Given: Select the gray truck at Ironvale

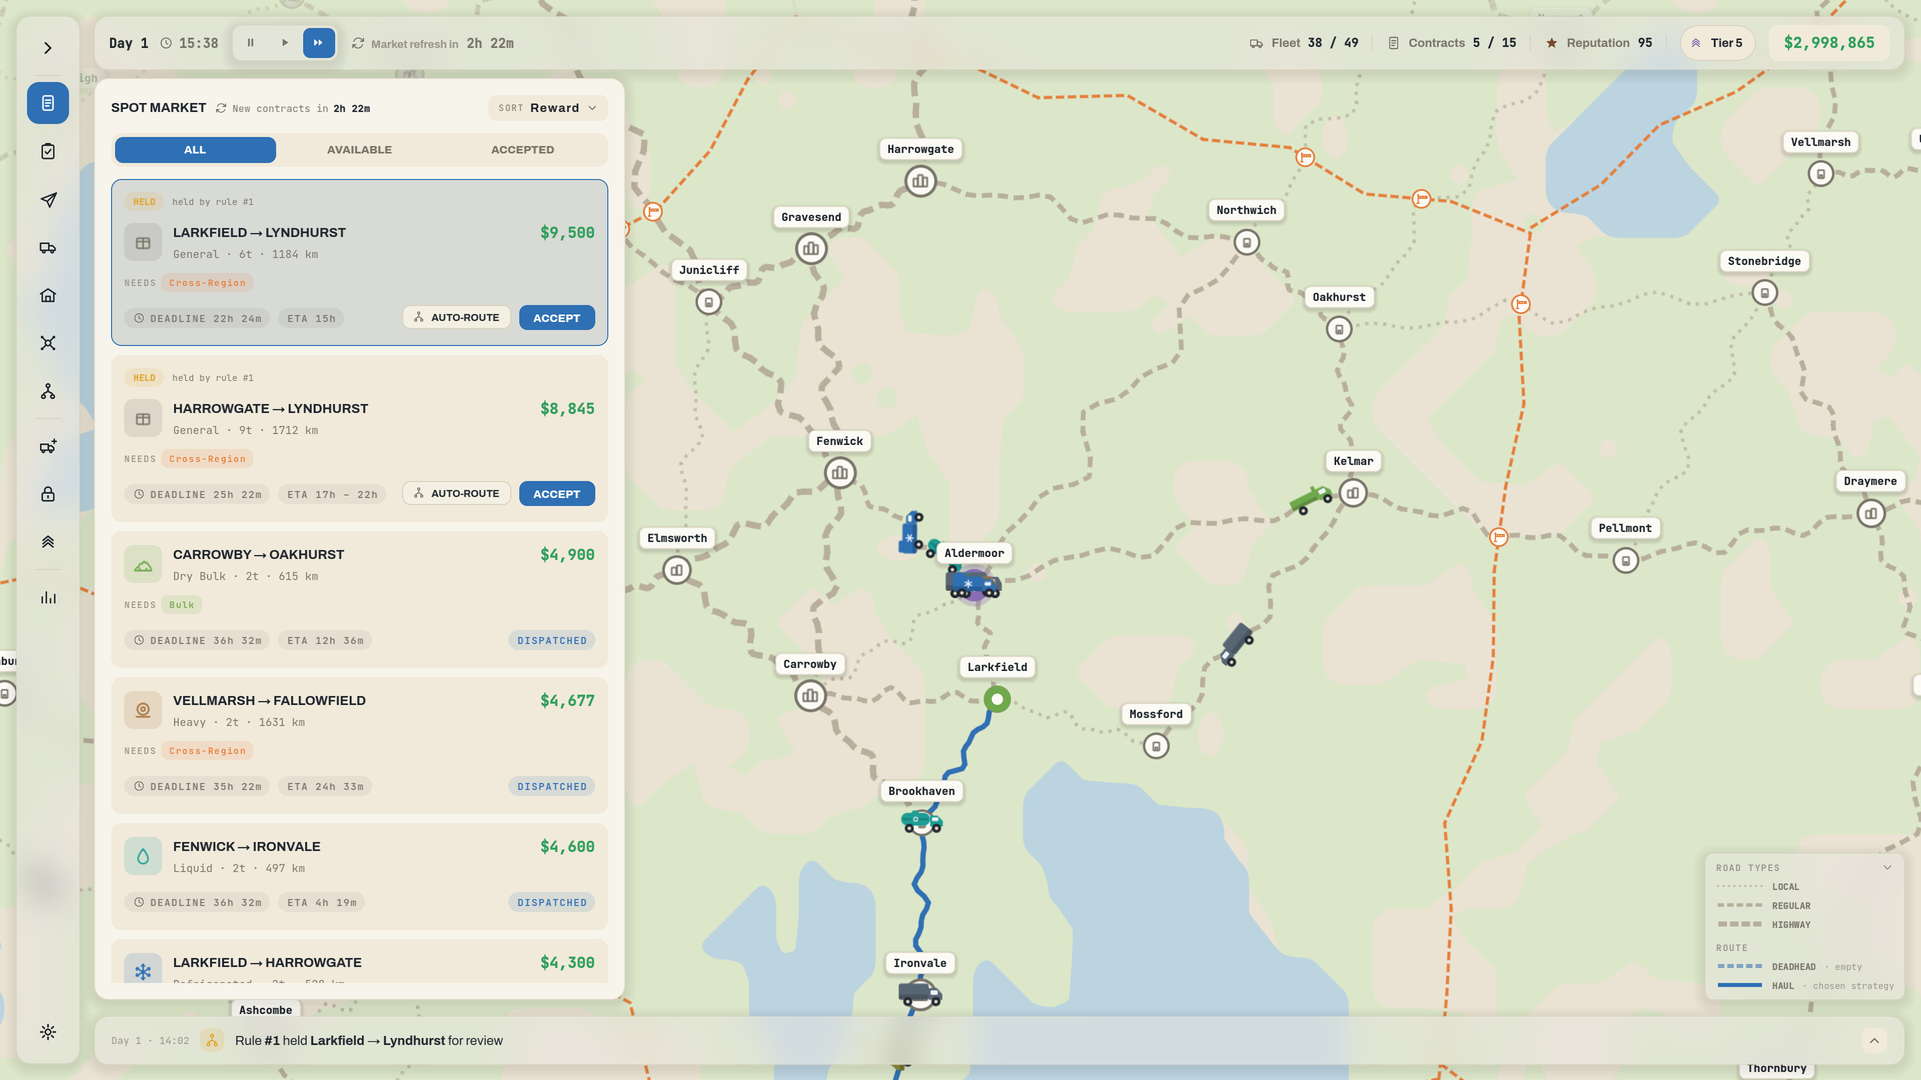Looking at the screenshot, I should click(919, 994).
